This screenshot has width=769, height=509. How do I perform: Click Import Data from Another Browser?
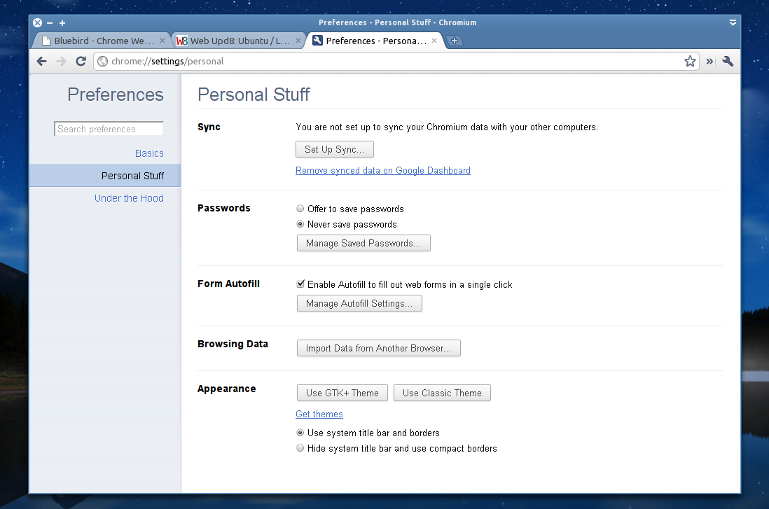[x=379, y=348]
